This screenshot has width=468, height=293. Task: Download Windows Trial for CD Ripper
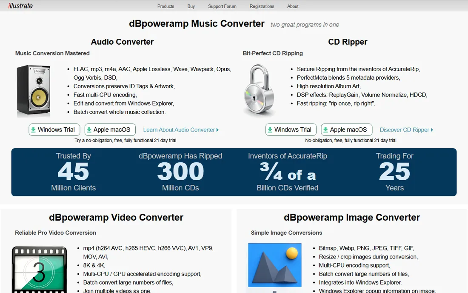tap(291, 129)
